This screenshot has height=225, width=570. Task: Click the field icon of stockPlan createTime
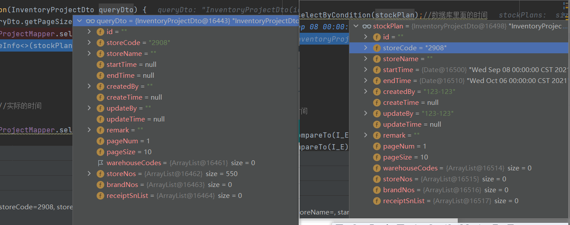[x=377, y=103]
